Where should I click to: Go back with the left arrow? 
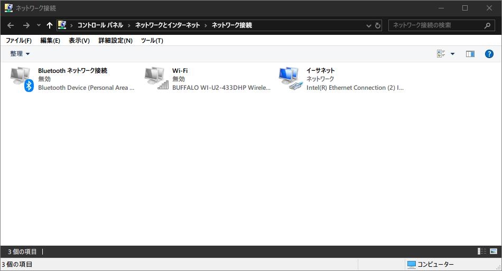11,25
